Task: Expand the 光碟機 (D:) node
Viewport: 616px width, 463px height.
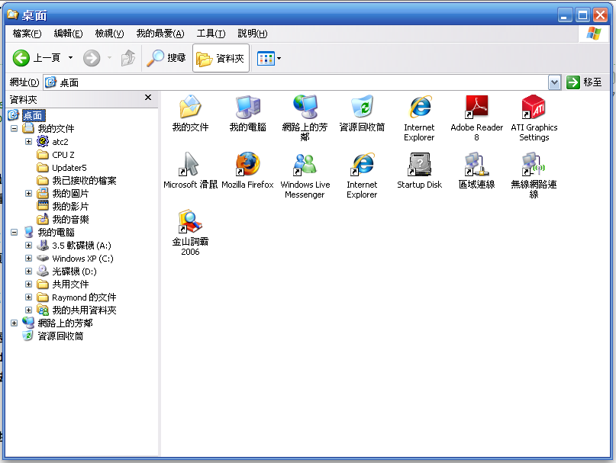Action: 28,271
